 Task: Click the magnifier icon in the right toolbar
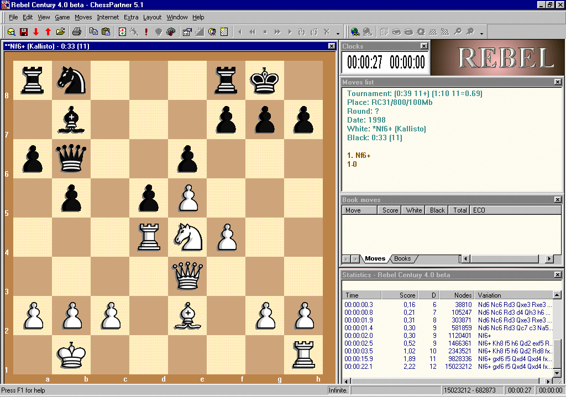click(x=458, y=32)
